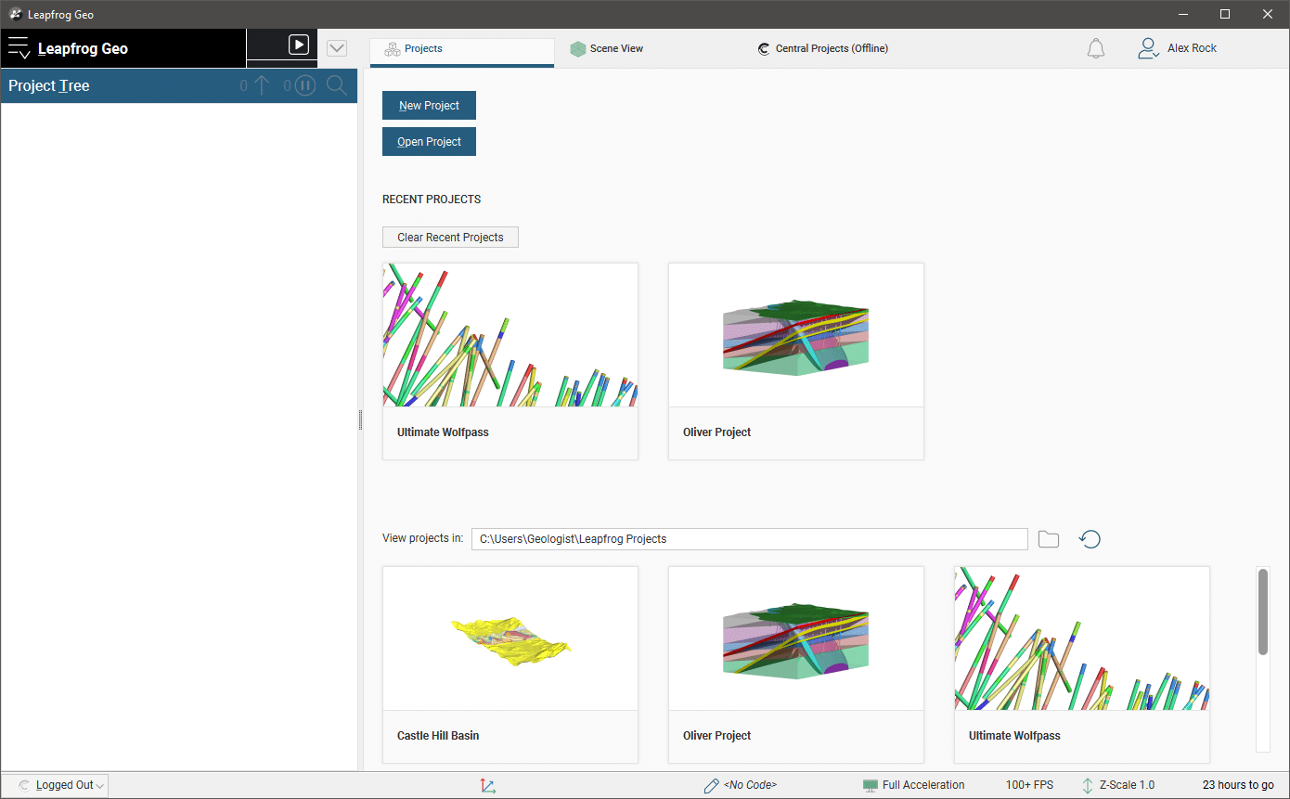Open the notifications bell icon
The image size is (1290, 799).
1096,48
